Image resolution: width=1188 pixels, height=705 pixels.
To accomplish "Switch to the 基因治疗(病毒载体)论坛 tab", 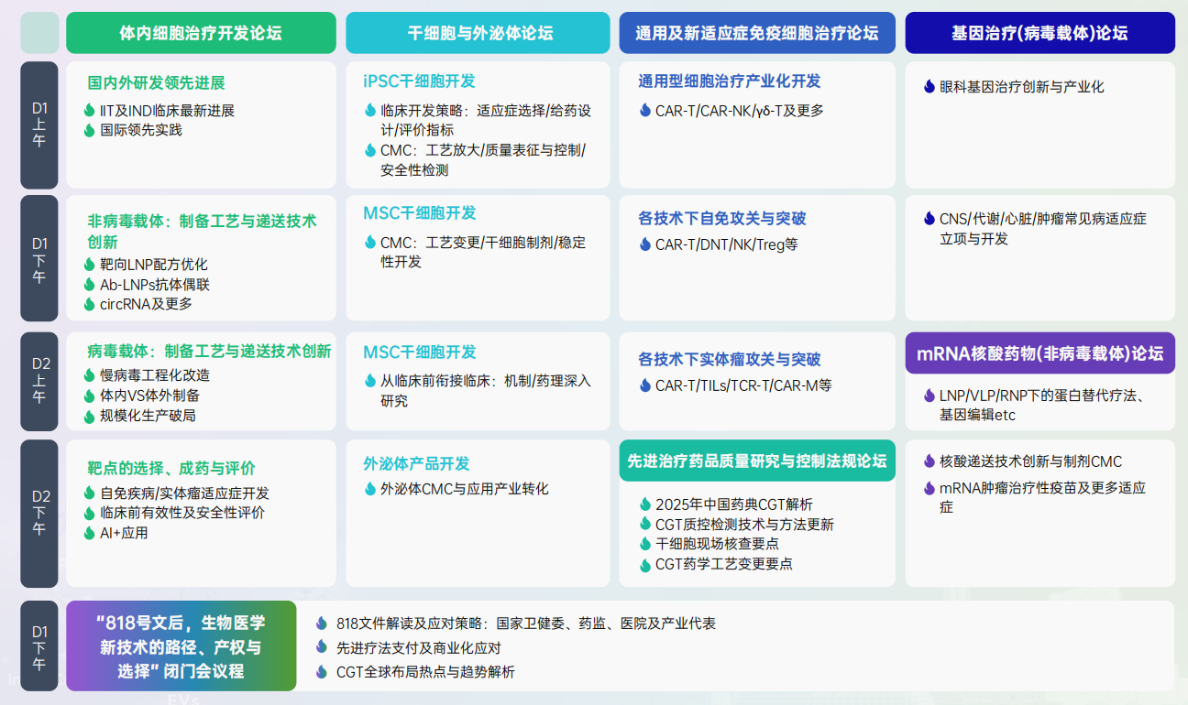I will [x=1039, y=33].
